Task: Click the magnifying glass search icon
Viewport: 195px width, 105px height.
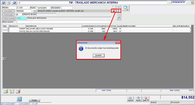Action: pyautogui.click(x=126, y=8)
